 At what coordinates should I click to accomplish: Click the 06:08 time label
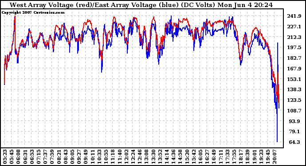click(x=18, y=157)
